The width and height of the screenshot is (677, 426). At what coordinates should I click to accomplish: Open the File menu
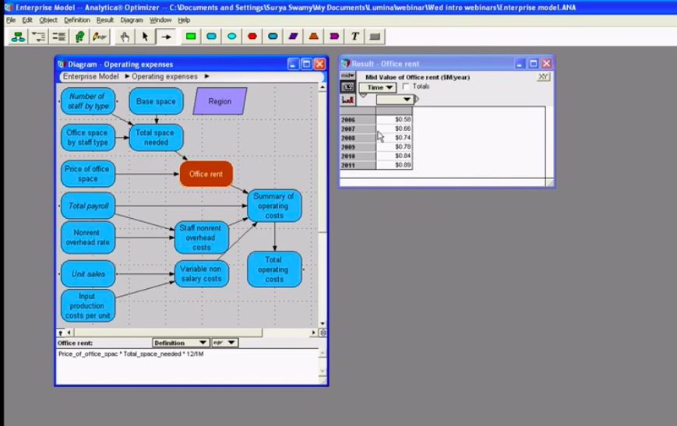[x=11, y=19]
